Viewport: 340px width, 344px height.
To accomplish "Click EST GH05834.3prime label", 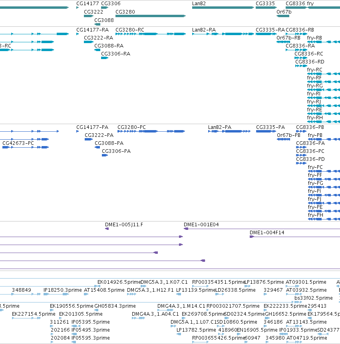I will pyautogui.click(x=115, y=306).
